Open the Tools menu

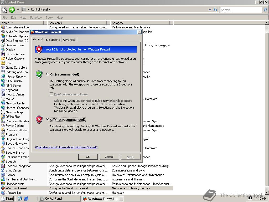[49, 18]
